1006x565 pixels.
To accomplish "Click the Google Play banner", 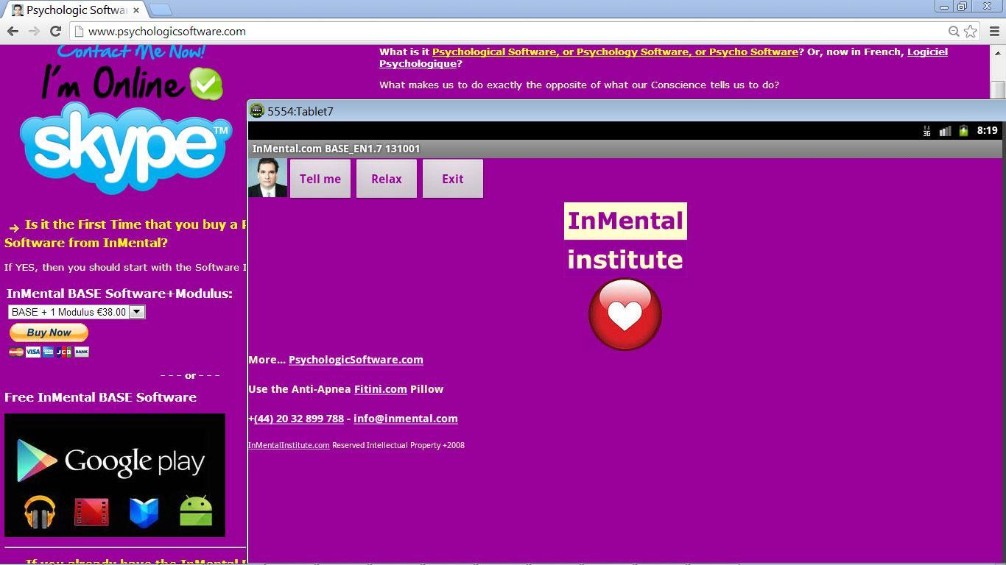I will click(x=115, y=475).
